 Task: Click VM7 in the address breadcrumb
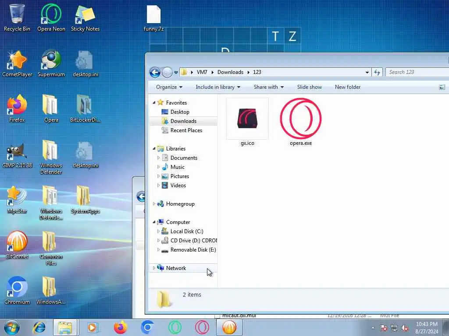pos(202,72)
